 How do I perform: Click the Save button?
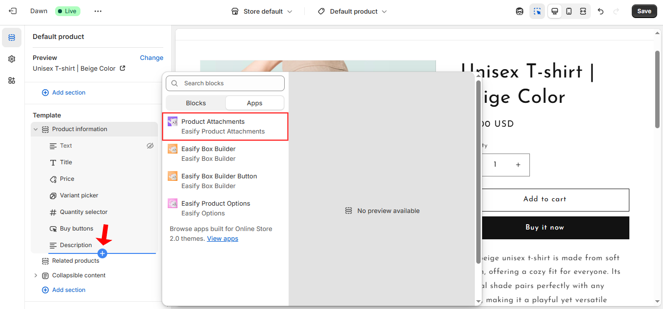(644, 11)
